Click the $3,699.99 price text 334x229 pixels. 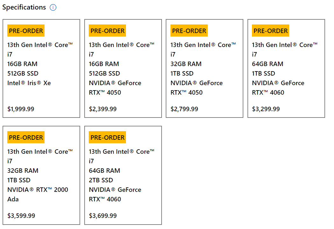click(x=103, y=216)
